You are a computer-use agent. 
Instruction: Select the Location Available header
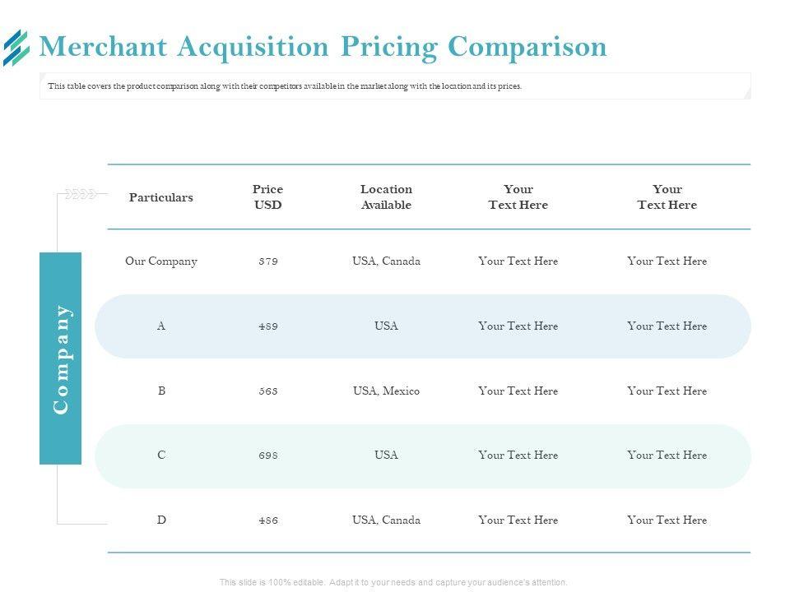click(386, 197)
